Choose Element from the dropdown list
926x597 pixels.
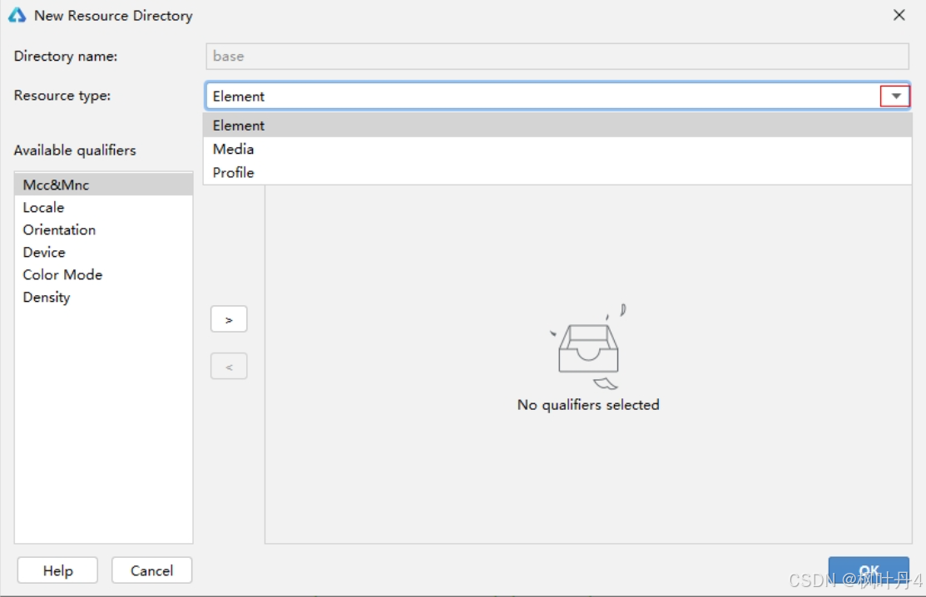click(557, 125)
